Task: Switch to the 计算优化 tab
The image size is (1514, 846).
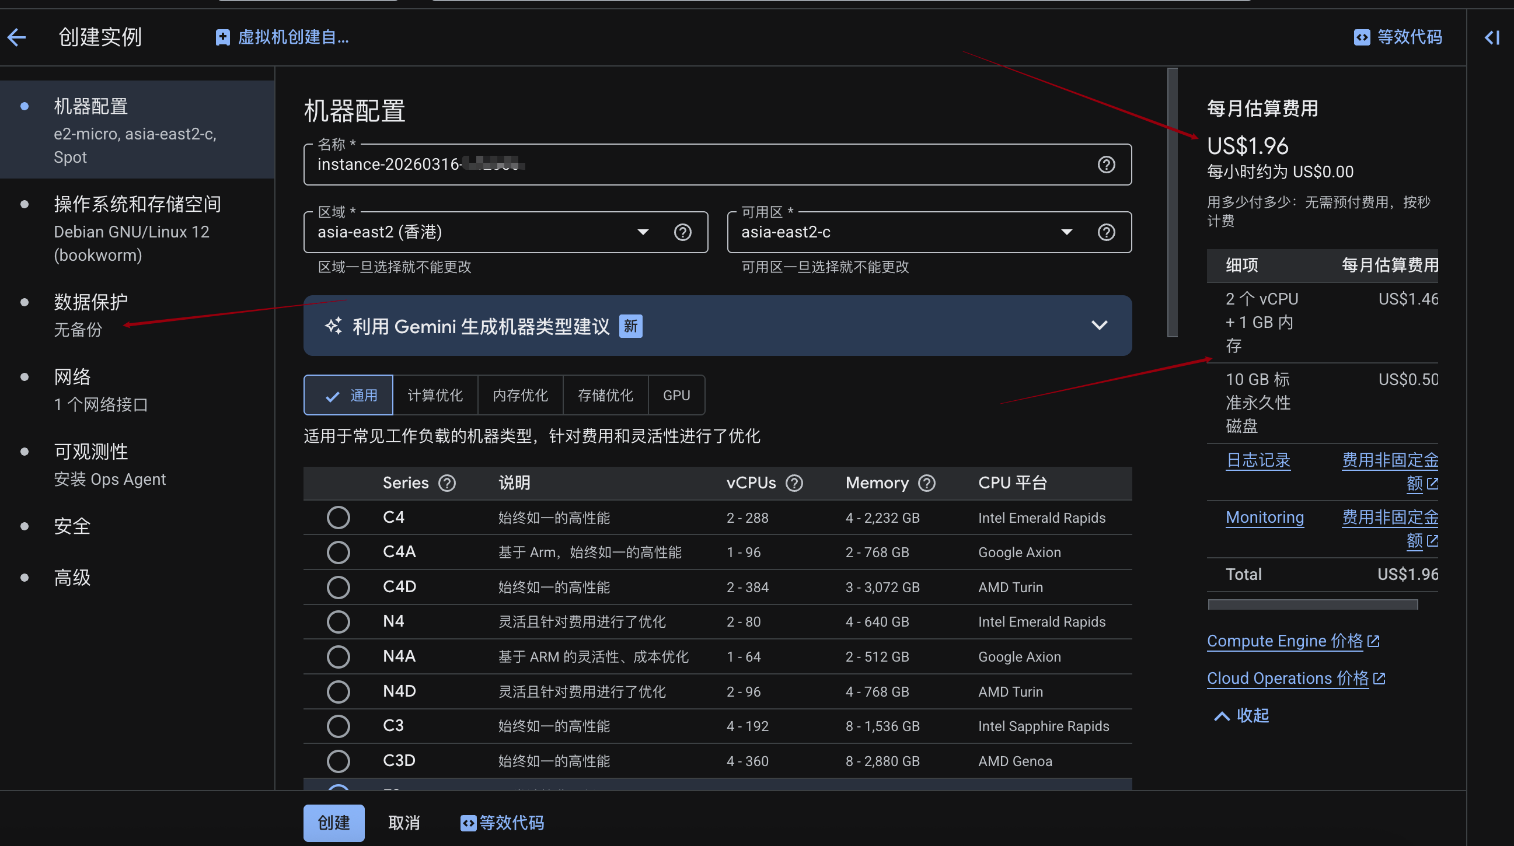Action: (x=435, y=396)
